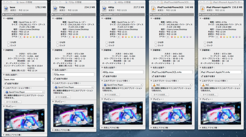Collapse プレビュー section in iPodTouch&iPhone3GS window
The width and height of the screenshot is (246, 137).
coord(151,99)
